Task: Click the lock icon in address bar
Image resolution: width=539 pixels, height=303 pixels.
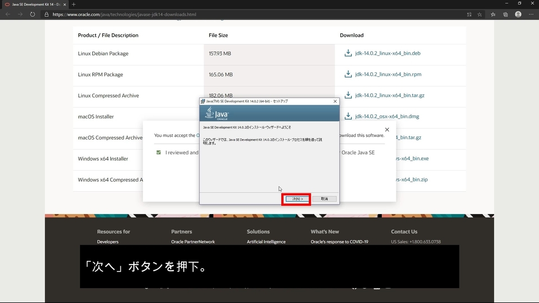Action: [47, 14]
